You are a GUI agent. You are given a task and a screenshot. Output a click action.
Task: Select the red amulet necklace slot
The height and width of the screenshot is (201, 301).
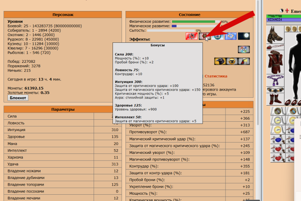tap(275, 47)
